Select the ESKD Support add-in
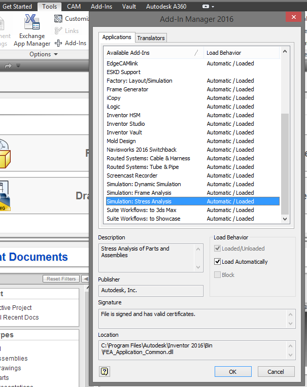This screenshot has height=387, width=307. point(193,72)
